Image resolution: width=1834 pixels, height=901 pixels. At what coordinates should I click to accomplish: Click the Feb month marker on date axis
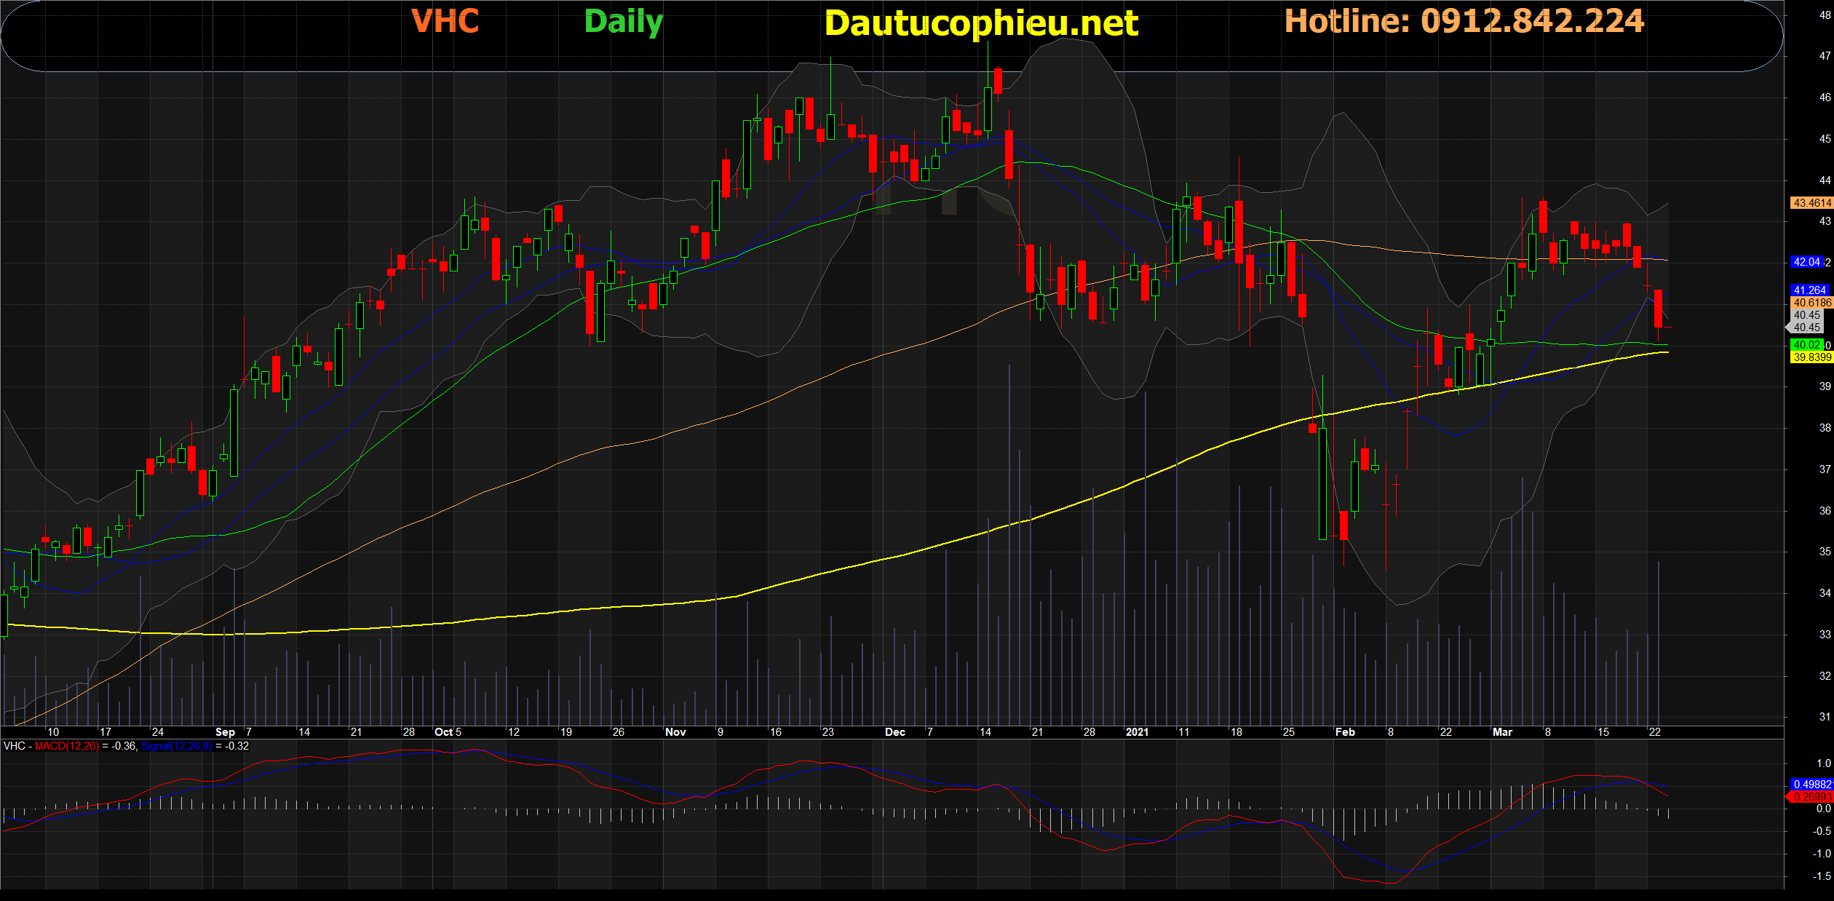pos(1345,732)
